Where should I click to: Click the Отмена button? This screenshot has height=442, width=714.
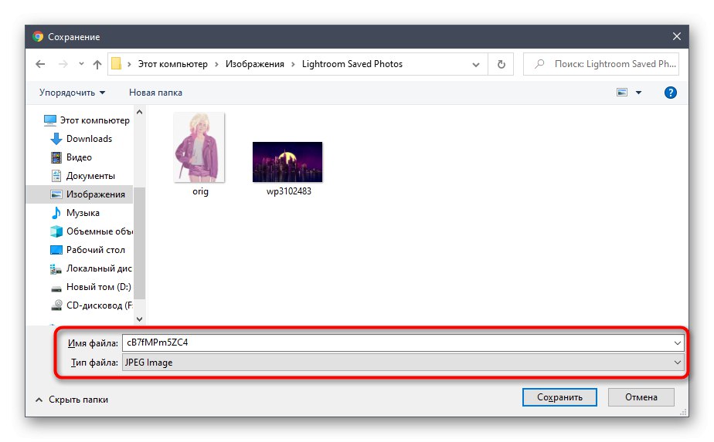coord(641,397)
